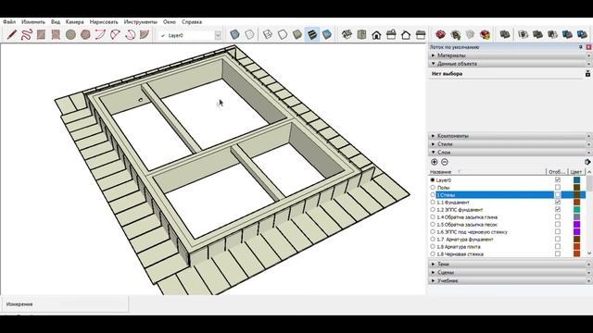Switch to Shaded face style
The image size is (593, 333).
(x=297, y=35)
